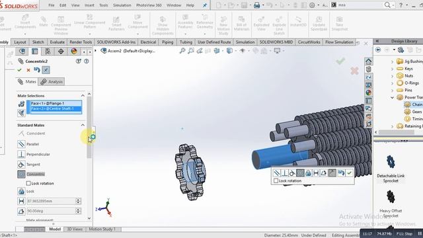The width and height of the screenshot is (423, 238).
Task: Click the Previous View icon
Action: pos(200,51)
